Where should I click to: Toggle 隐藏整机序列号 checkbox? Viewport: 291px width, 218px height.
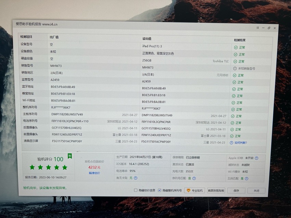click(160, 190)
